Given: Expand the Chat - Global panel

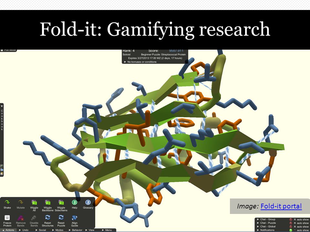Looking at the screenshot, I should tap(258, 227).
